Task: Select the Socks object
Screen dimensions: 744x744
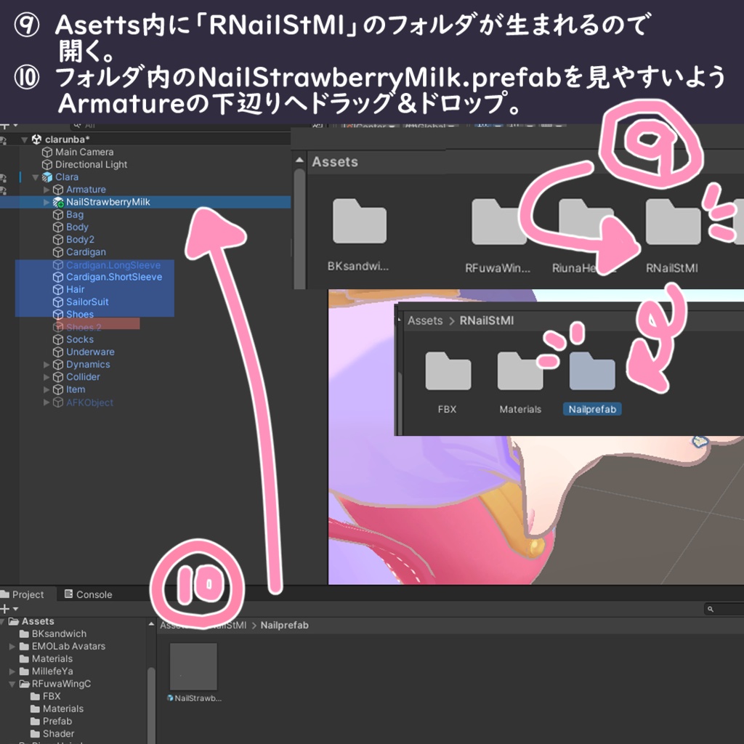Action: point(80,339)
